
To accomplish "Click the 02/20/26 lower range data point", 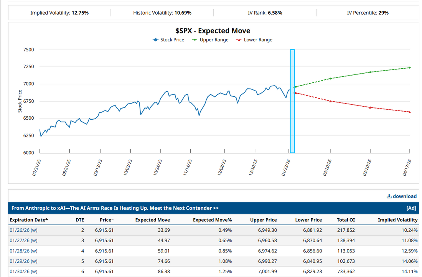I will pos(330,101).
